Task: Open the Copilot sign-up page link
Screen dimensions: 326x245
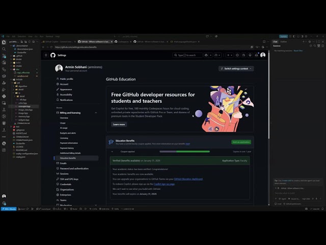Action: [x=164, y=184]
